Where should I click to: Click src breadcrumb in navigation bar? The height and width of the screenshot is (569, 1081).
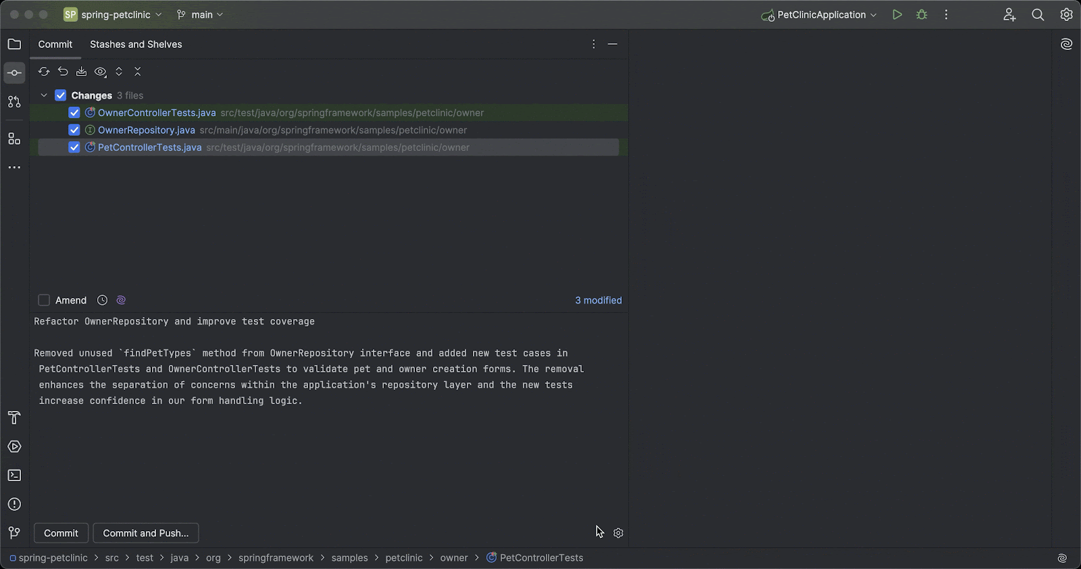coord(112,558)
